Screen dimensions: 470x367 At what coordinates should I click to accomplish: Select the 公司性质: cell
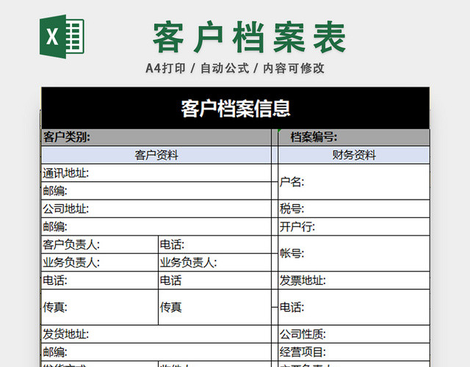tap(354, 334)
